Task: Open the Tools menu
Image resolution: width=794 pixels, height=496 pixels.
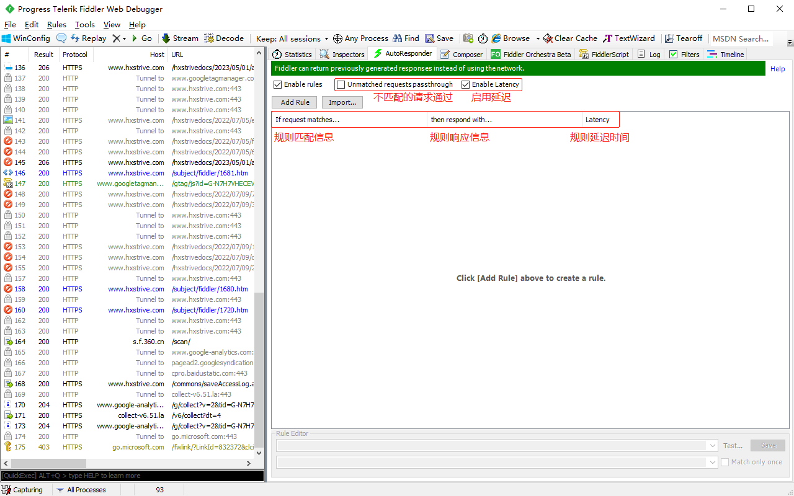Action: tap(85, 25)
